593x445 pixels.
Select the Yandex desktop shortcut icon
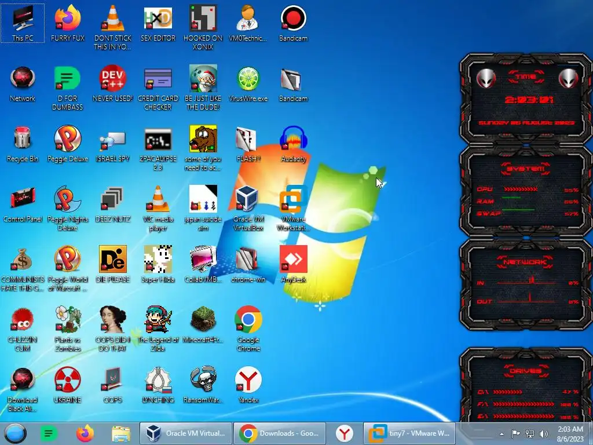[x=248, y=385]
